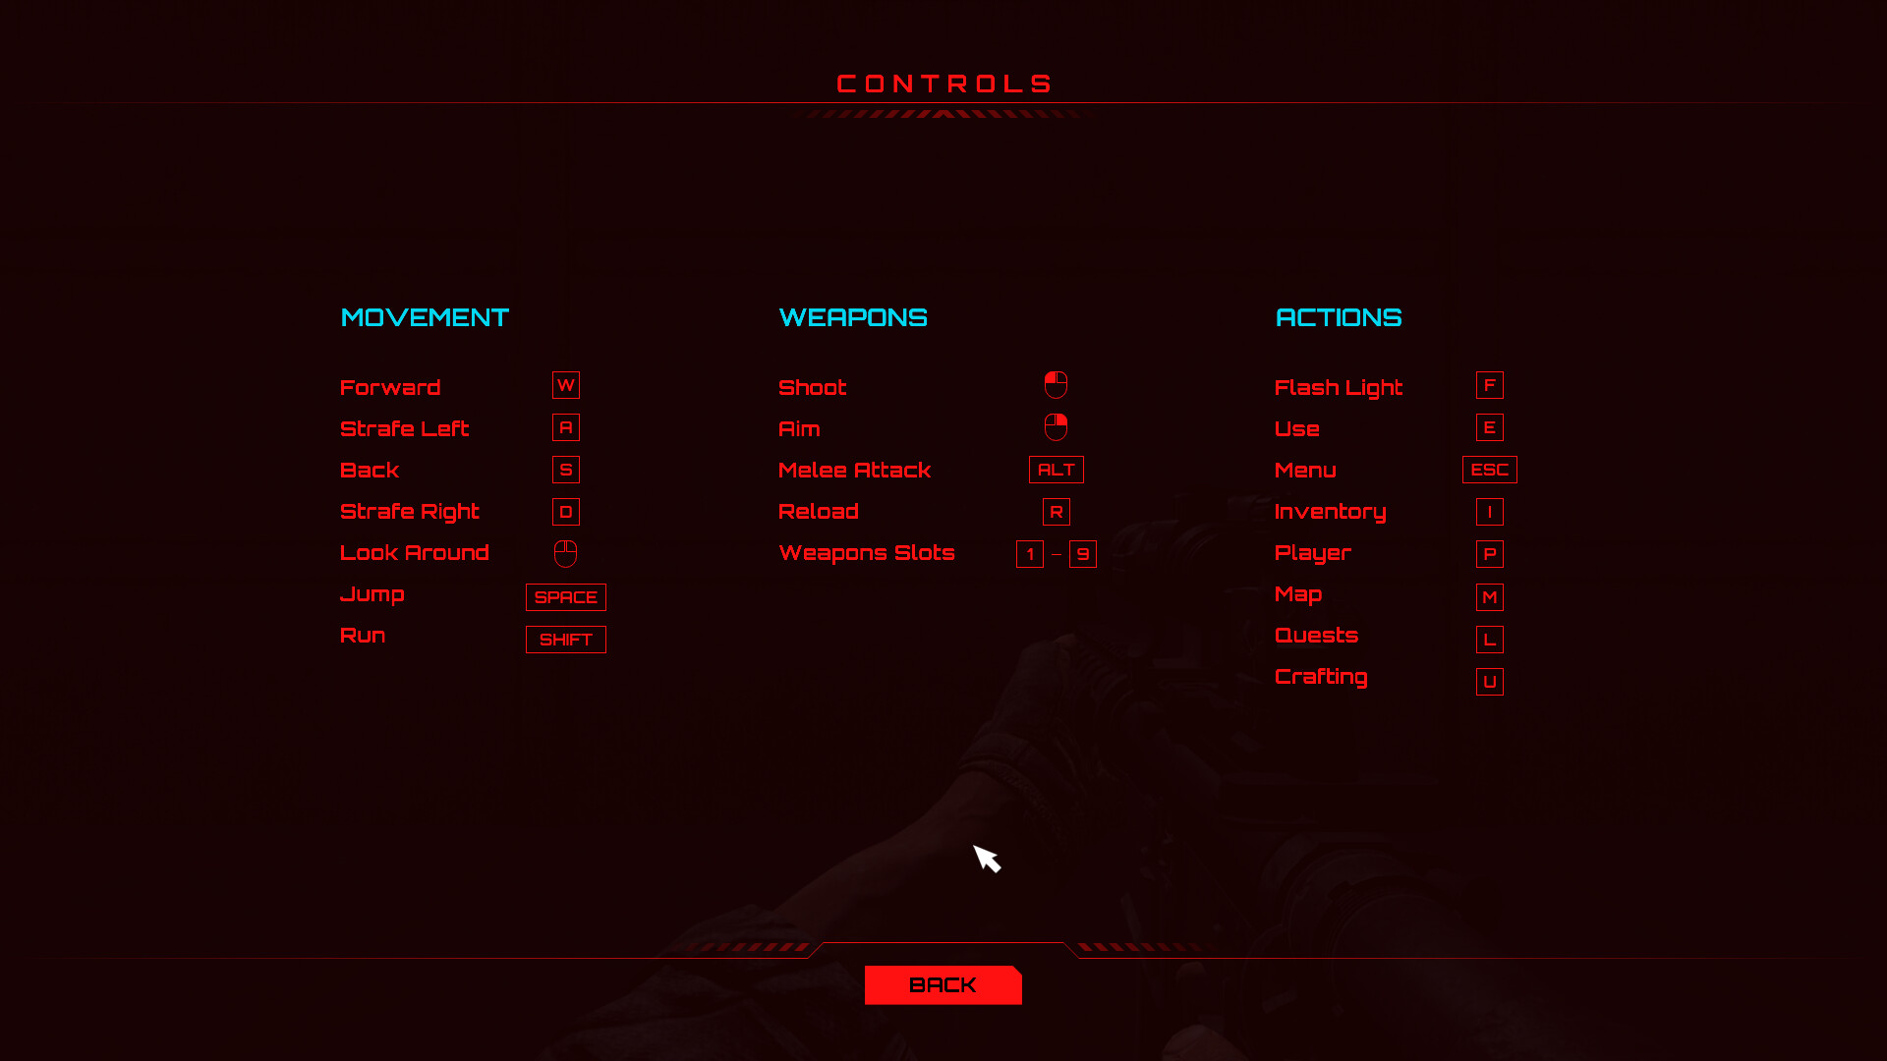Viewport: 1887px width, 1061px height.
Task: Click the Player action icon P
Action: coord(1489,553)
